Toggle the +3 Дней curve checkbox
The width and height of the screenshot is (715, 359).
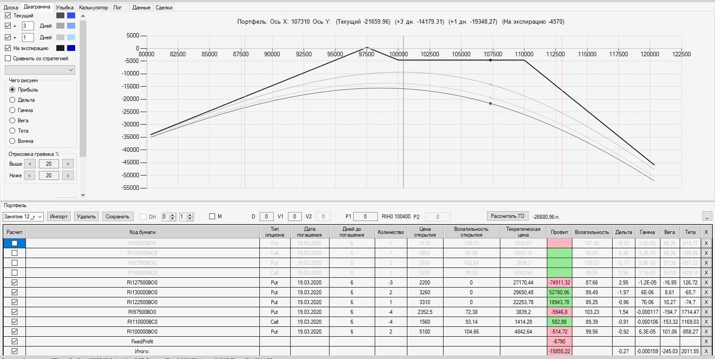[8, 26]
